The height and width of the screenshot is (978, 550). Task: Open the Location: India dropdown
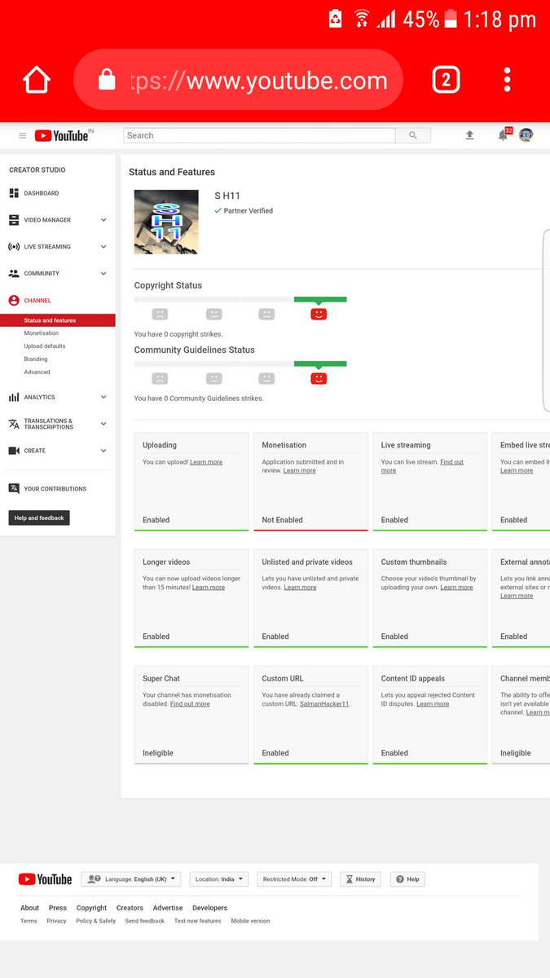(219, 879)
